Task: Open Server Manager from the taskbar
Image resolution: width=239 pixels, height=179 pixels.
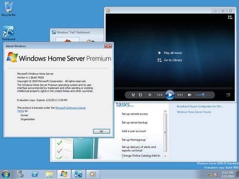Action: click(20, 174)
